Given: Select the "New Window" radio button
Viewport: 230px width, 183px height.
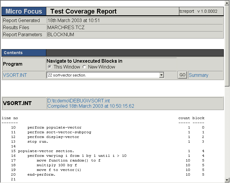Looking at the screenshot, I should coord(84,67).
